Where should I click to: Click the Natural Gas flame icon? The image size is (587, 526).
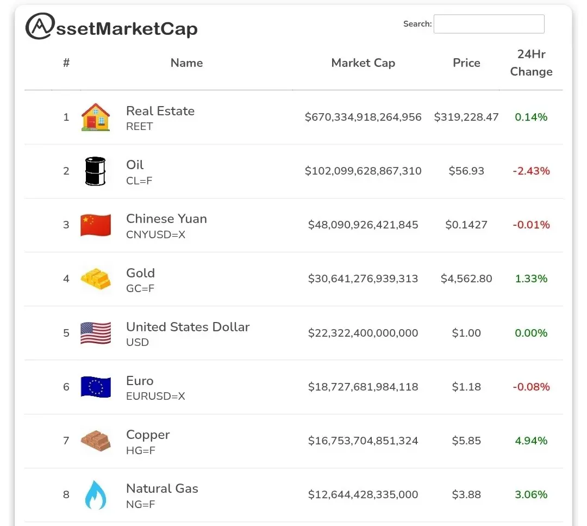[96, 494]
